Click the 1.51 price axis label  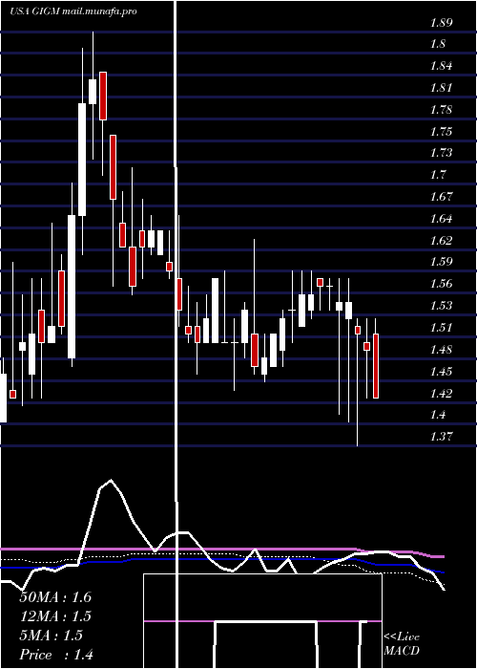coord(441,328)
